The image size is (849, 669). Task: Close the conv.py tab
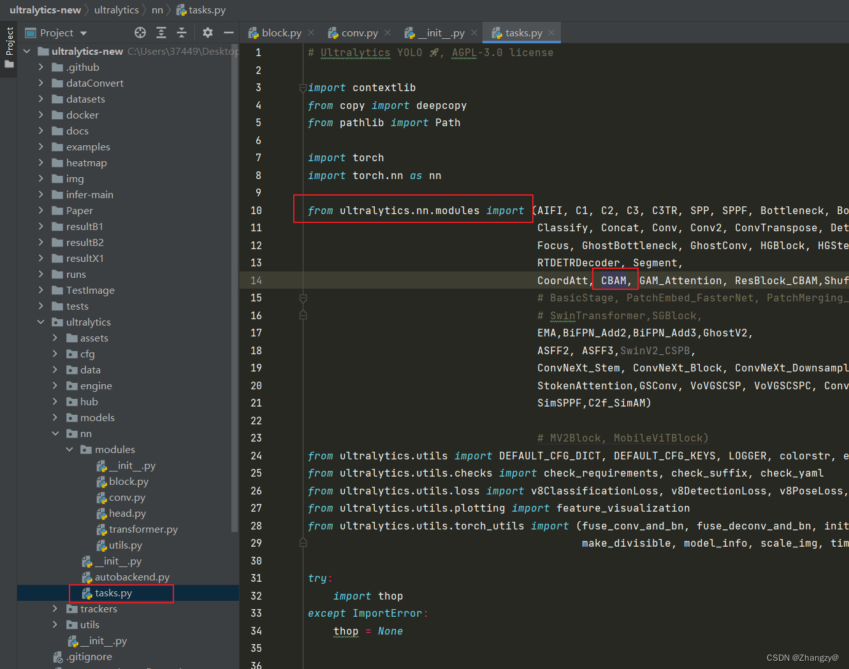388,32
